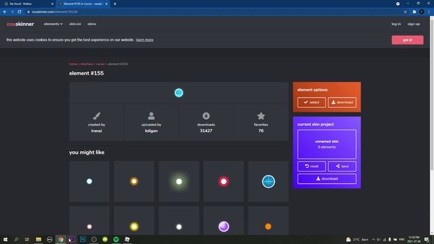Viewport: 434px width, 244px height.
Task: Click the favorites count 76
Action: click(260, 131)
